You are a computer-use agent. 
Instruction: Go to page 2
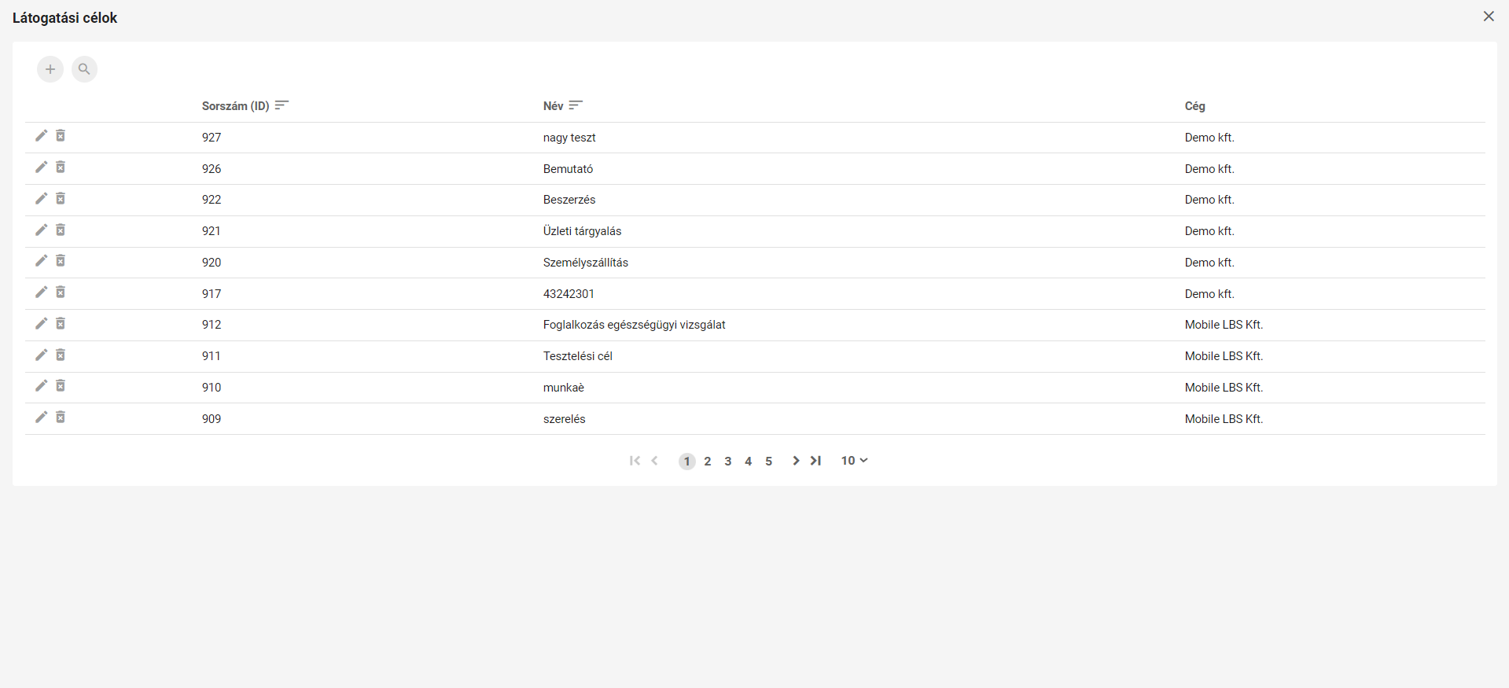(x=708, y=462)
